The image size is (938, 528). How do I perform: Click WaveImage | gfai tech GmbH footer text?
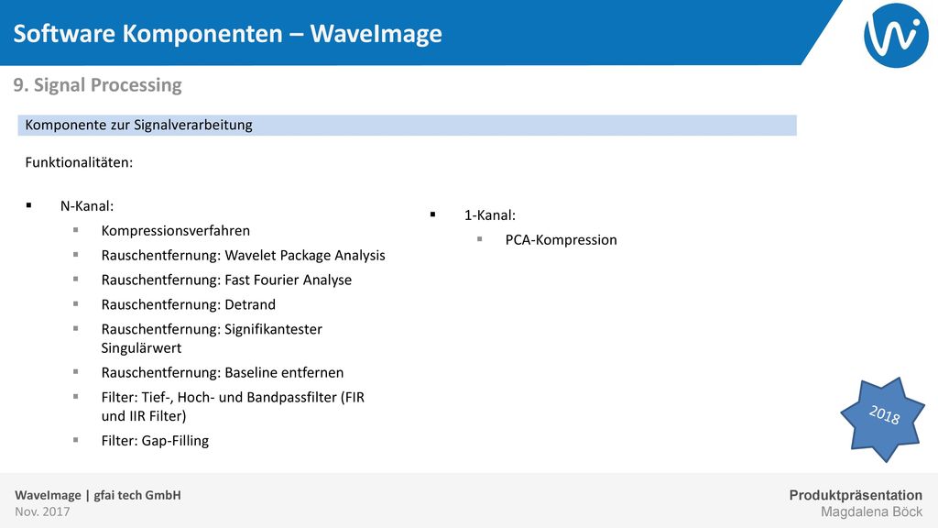[98, 495]
